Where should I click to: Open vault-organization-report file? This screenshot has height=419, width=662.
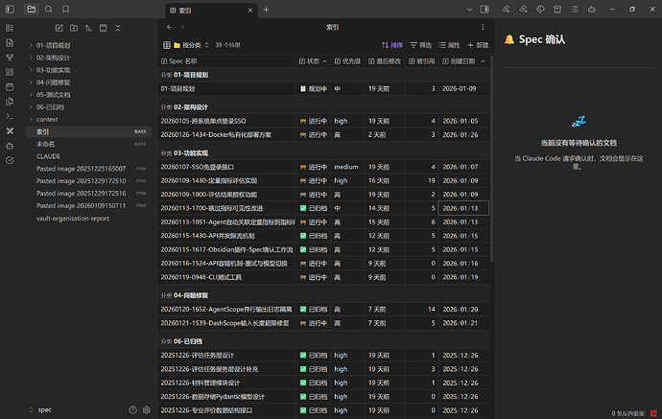point(88,219)
